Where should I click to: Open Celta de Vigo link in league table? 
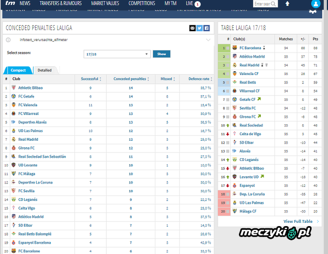[x=250, y=134]
